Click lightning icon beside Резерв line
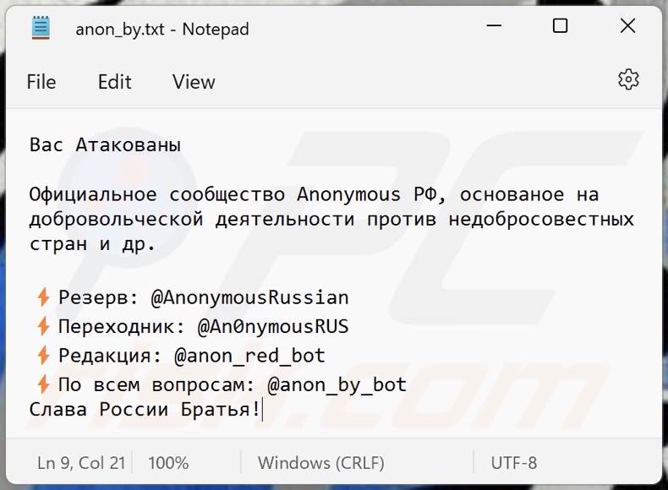Viewport: 668px width, 490px height. pos(43,297)
